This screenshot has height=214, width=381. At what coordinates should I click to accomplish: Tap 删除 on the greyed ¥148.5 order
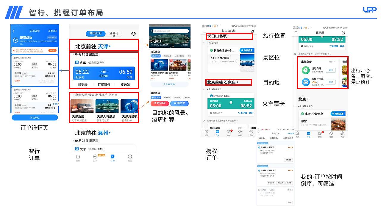tap(290, 202)
